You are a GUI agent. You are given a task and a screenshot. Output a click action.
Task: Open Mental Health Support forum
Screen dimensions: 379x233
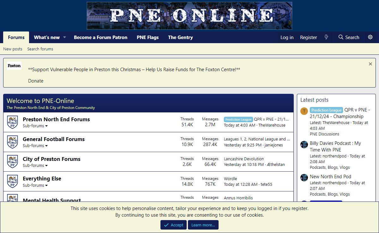pos(52,199)
